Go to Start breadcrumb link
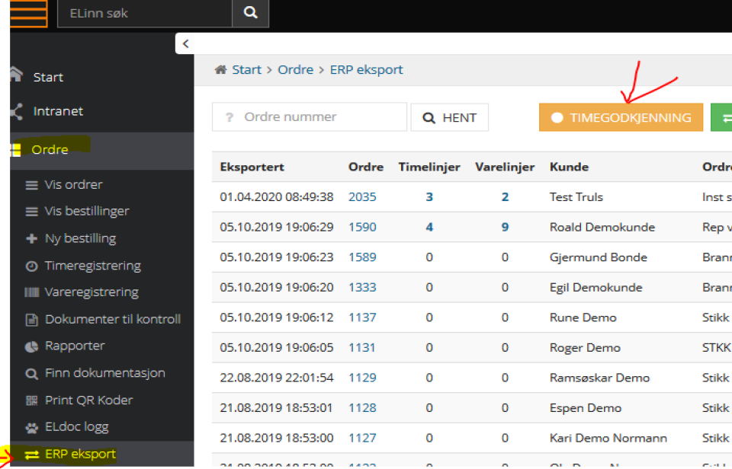Screen dimensions: 732x469 [246, 70]
